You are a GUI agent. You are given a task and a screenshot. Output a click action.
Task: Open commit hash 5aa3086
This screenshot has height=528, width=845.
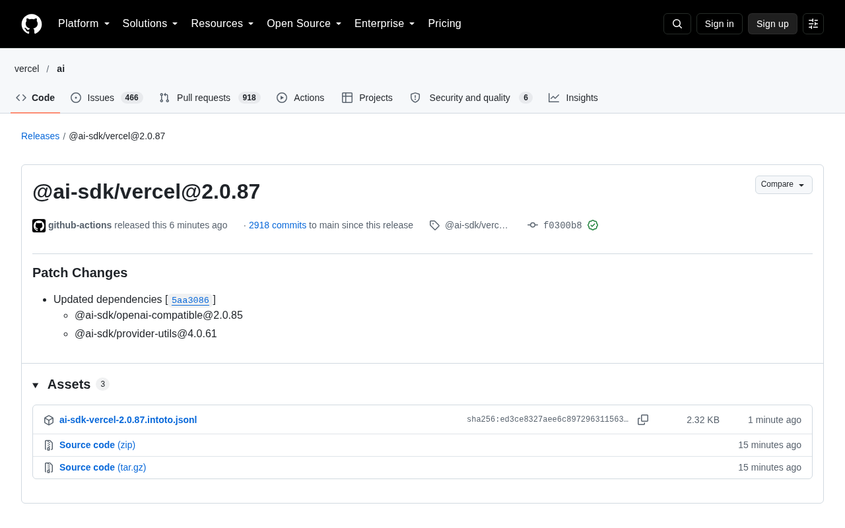[x=190, y=300]
